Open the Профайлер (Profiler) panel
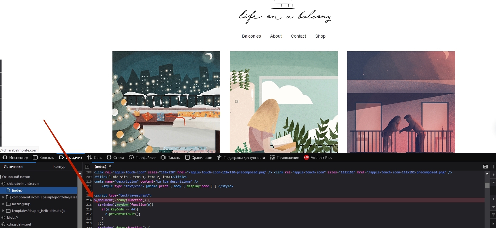Image resolution: width=496 pixels, height=228 pixels. click(x=142, y=158)
